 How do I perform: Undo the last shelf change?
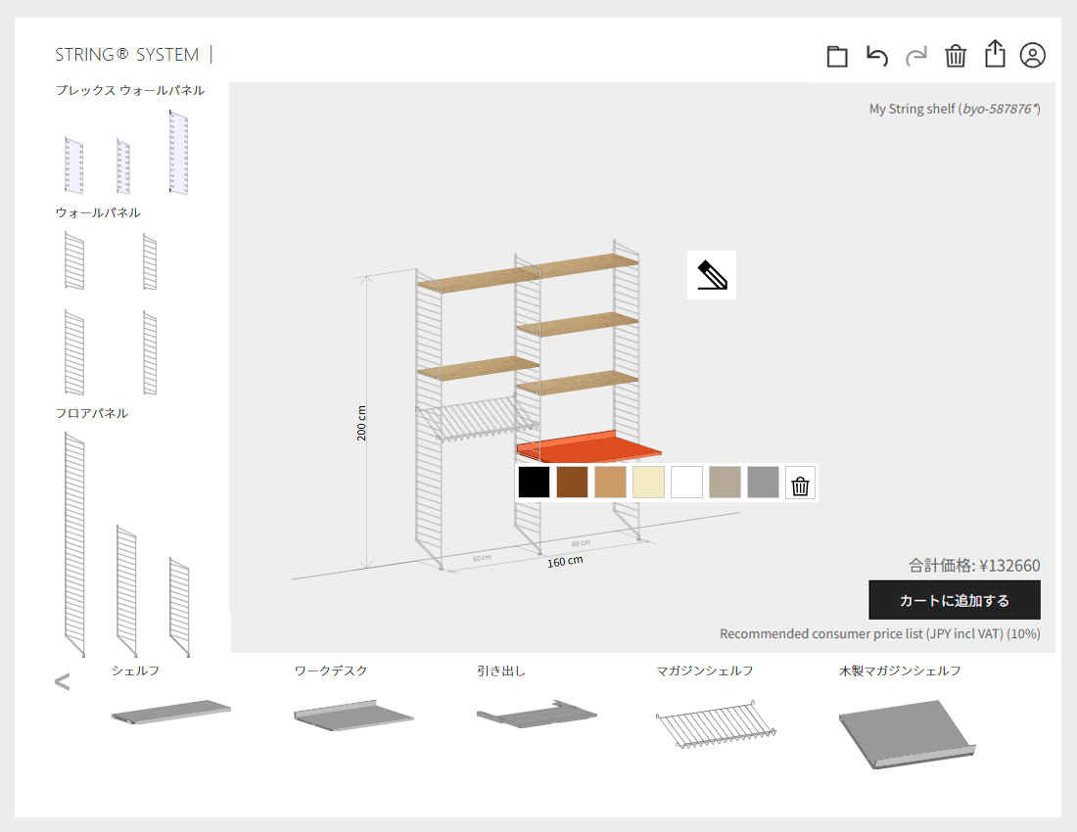point(876,56)
